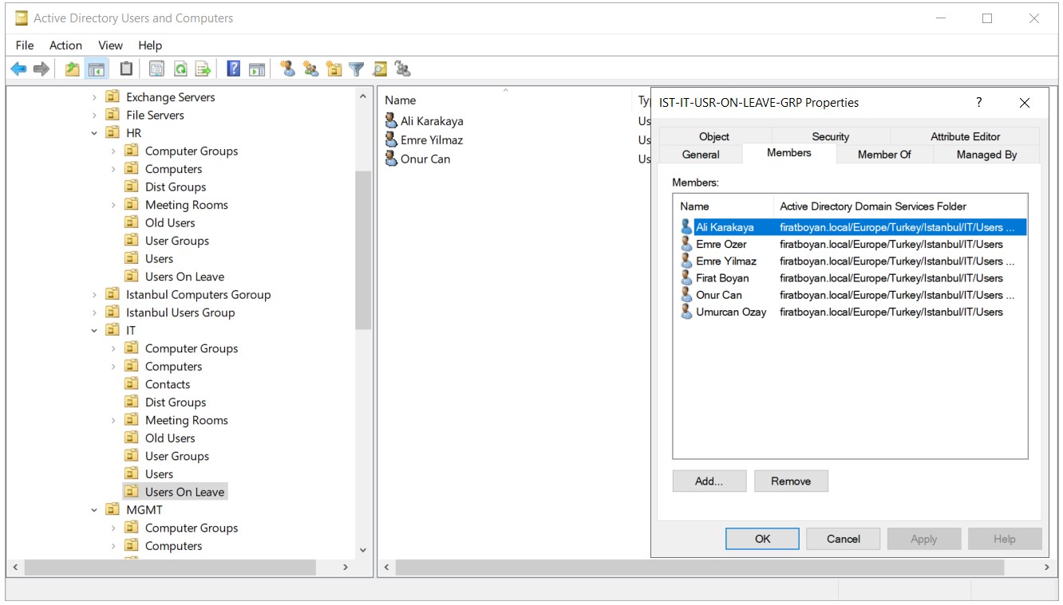
Task: Click the Export List toolbar icon
Action: pyautogui.click(x=204, y=69)
